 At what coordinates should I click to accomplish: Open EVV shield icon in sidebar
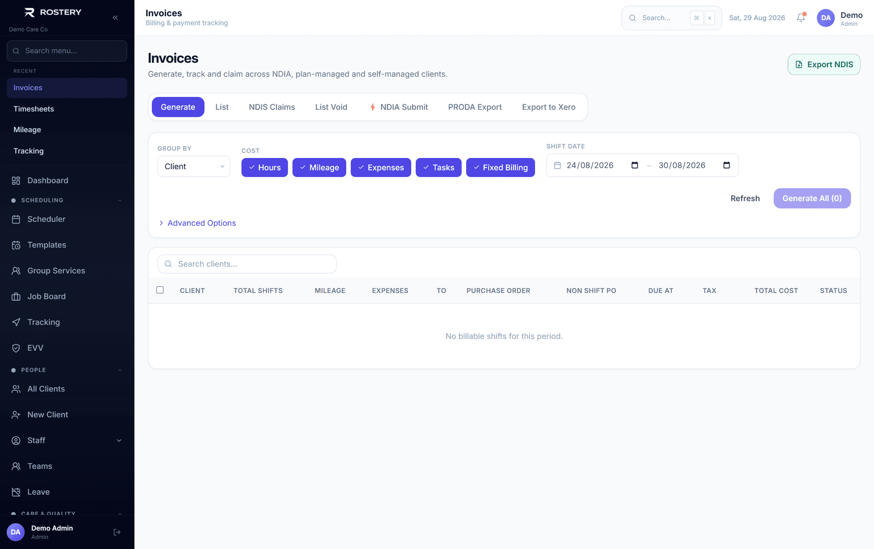(16, 348)
